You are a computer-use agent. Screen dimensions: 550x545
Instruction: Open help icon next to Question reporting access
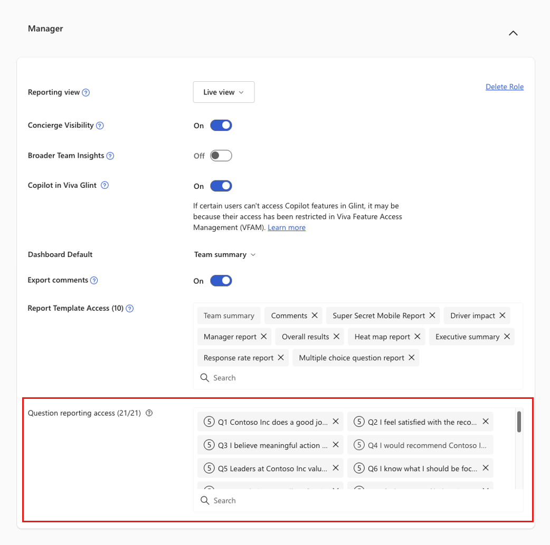click(x=149, y=413)
